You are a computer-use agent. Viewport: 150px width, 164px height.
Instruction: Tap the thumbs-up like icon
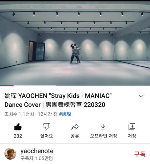[x=18, y=127]
